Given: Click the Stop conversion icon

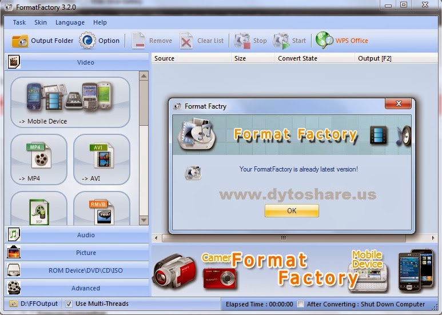Looking at the screenshot, I should (242, 41).
